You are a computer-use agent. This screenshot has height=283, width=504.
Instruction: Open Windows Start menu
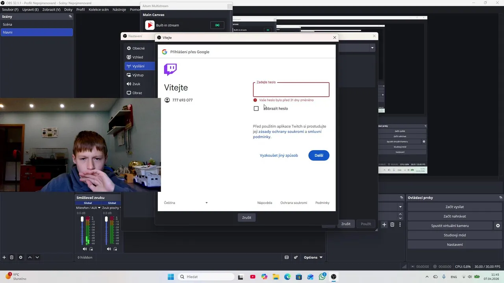coord(170,277)
